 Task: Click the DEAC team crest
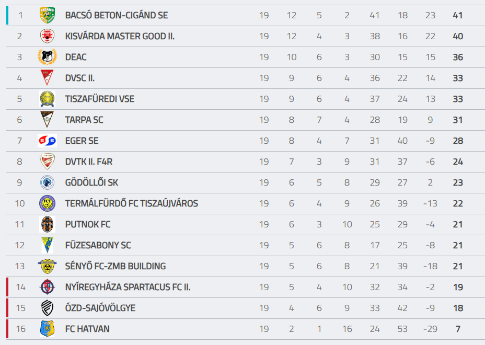pyautogui.click(x=47, y=57)
